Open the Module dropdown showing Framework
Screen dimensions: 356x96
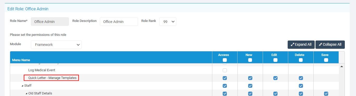56,45
